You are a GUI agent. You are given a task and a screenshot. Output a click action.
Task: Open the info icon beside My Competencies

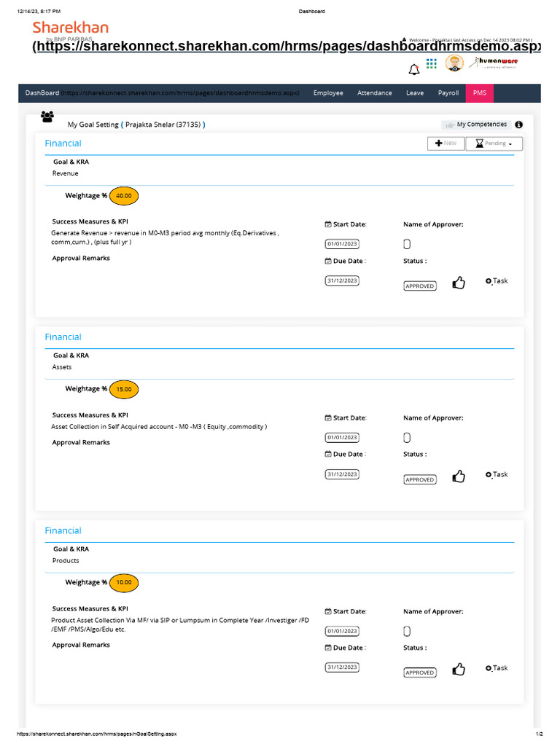tap(518, 125)
